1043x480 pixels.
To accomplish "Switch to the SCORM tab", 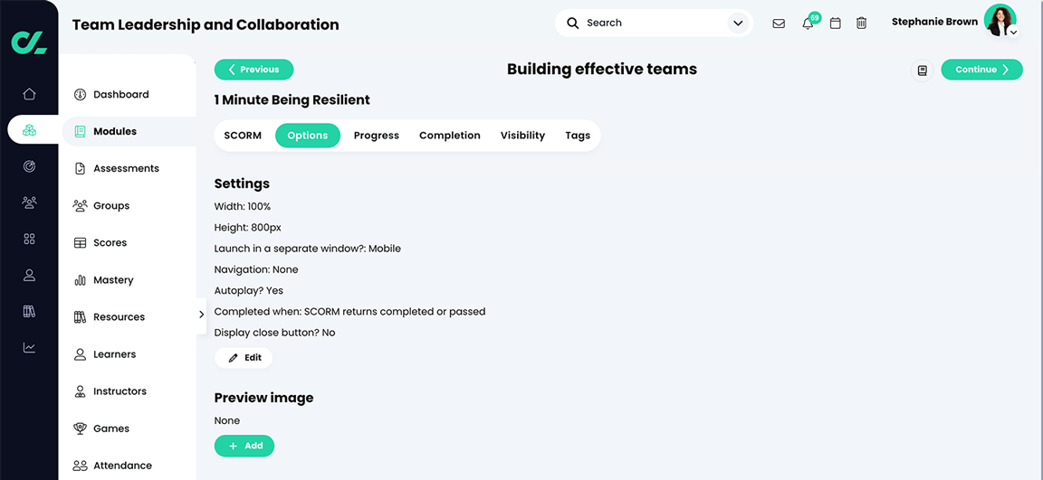I will 243,136.
